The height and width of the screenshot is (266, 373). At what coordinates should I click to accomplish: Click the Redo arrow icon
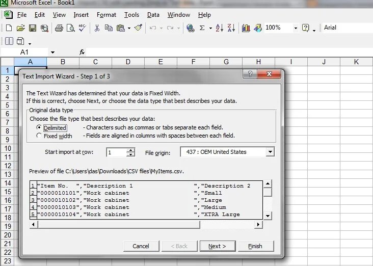tap(170, 28)
